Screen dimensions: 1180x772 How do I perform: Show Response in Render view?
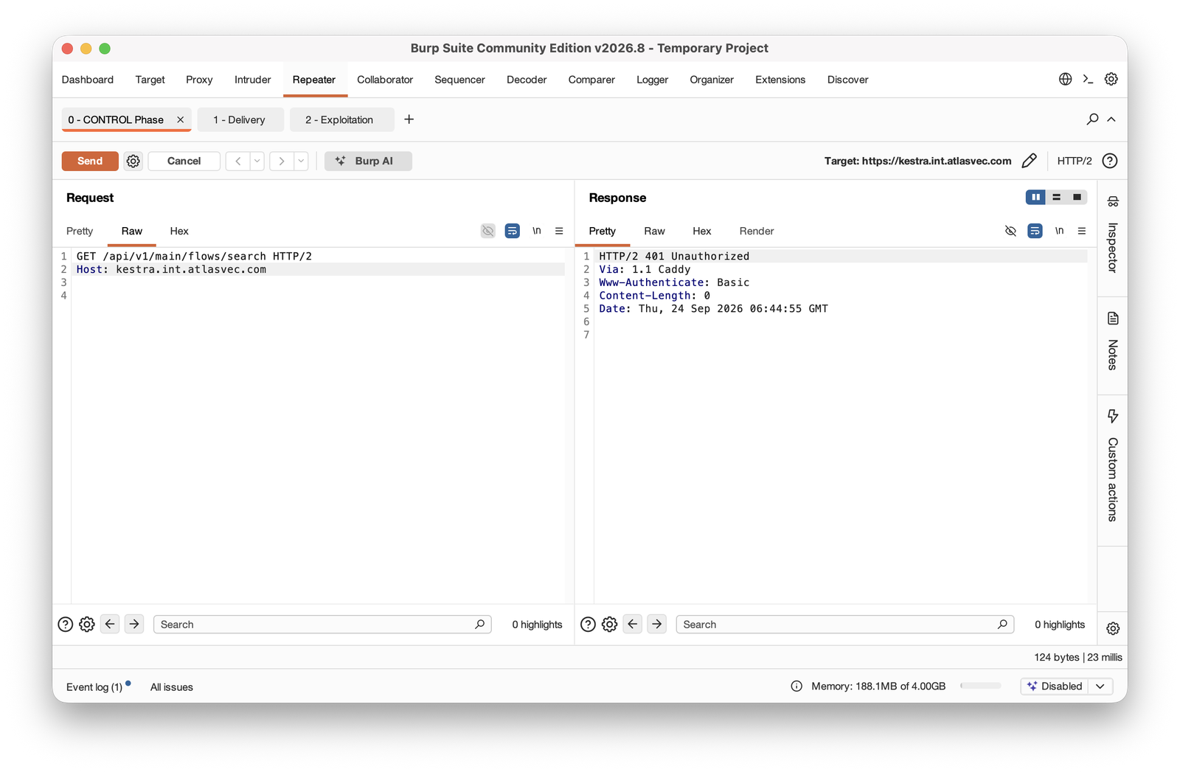[x=757, y=231]
